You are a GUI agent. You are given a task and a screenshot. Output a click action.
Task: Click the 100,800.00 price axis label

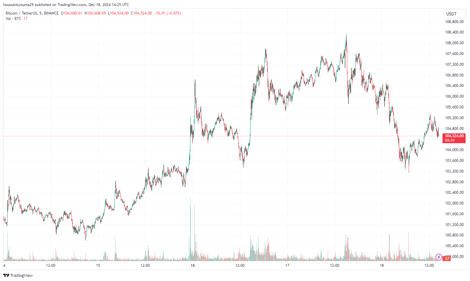[x=454, y=235]
